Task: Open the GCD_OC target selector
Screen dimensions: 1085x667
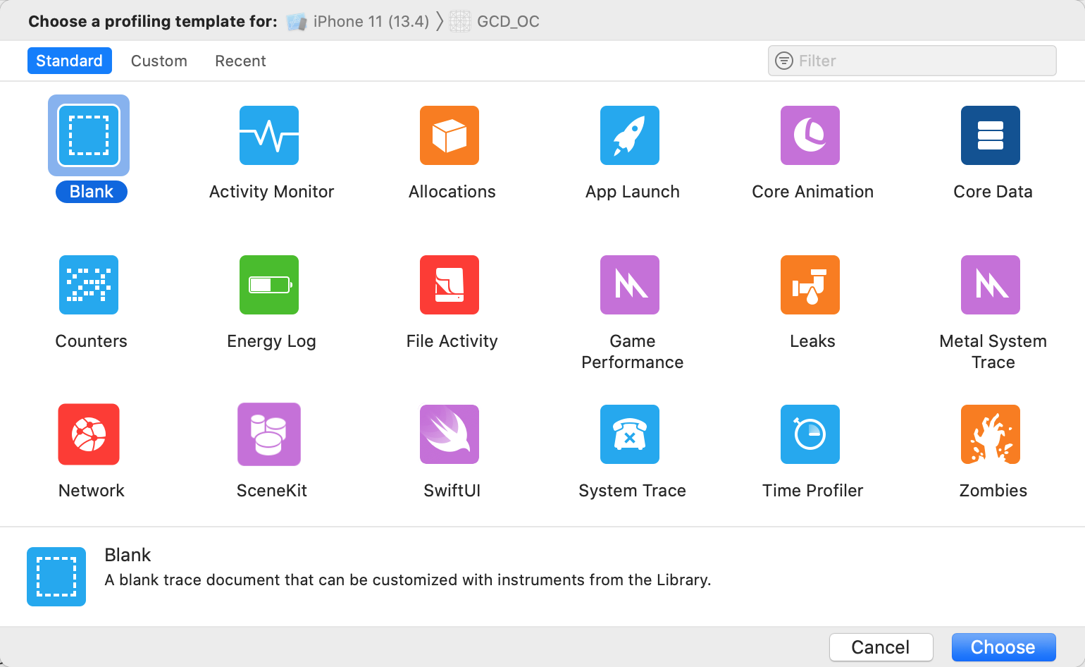Action: point(495,22)
